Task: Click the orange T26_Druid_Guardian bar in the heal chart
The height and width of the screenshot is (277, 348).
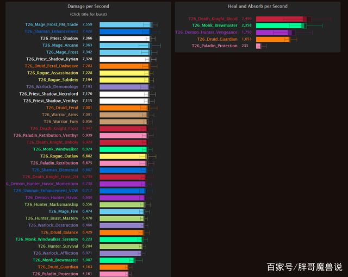Action: pos(272,40)
